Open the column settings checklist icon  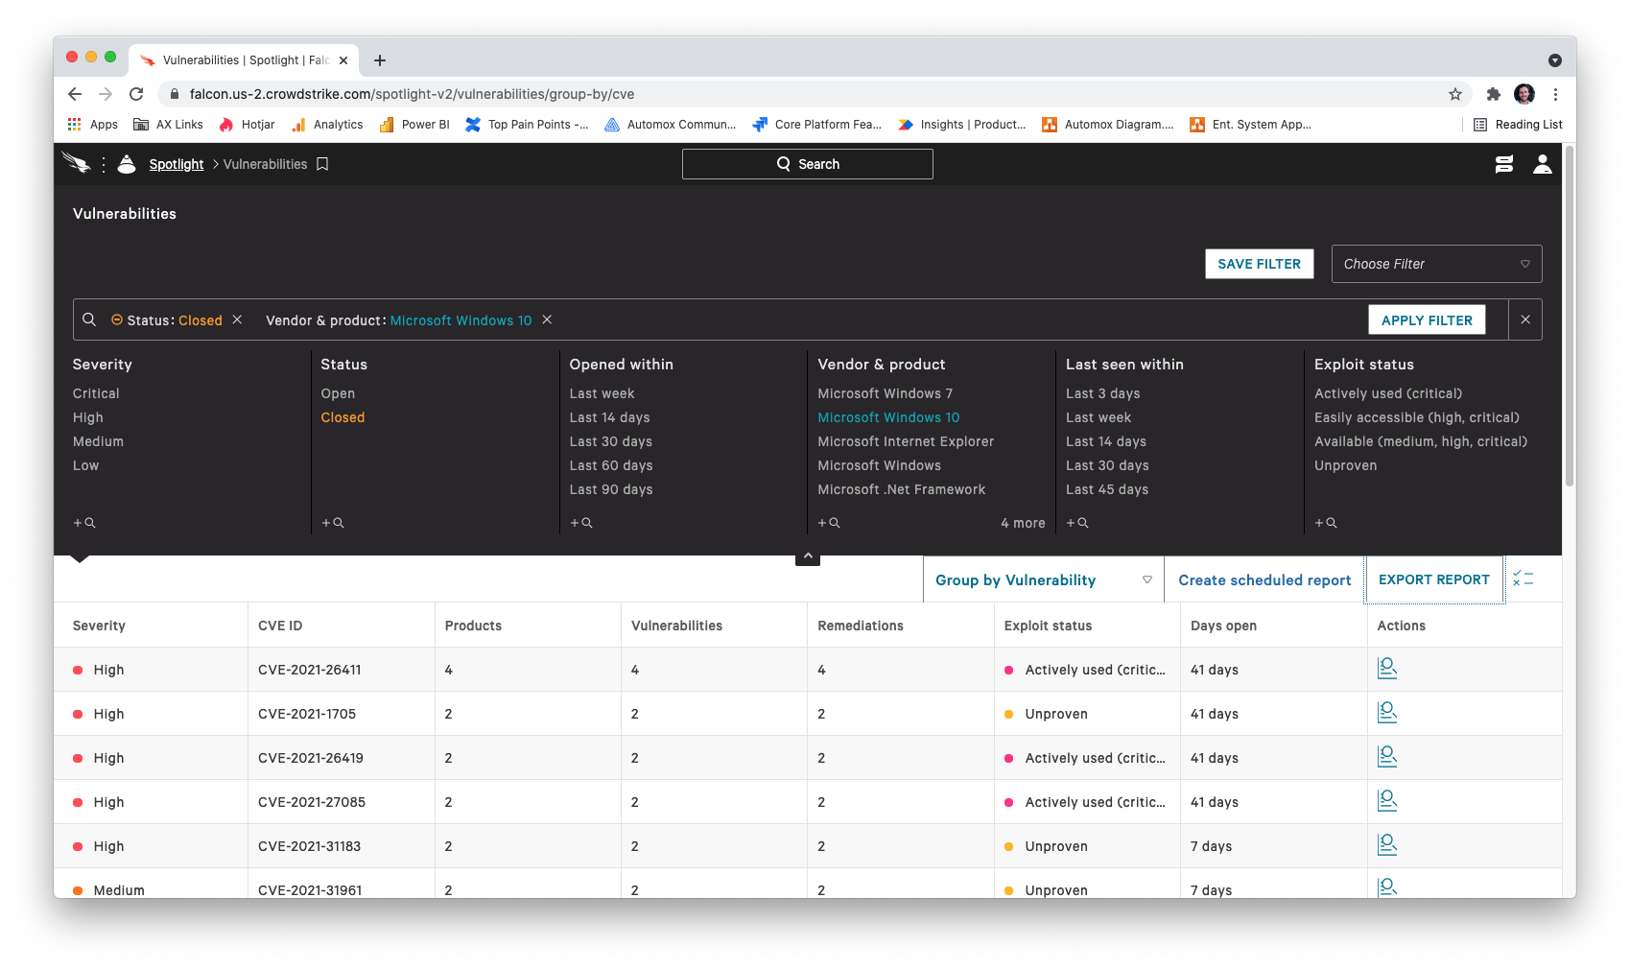[1523, 579]
